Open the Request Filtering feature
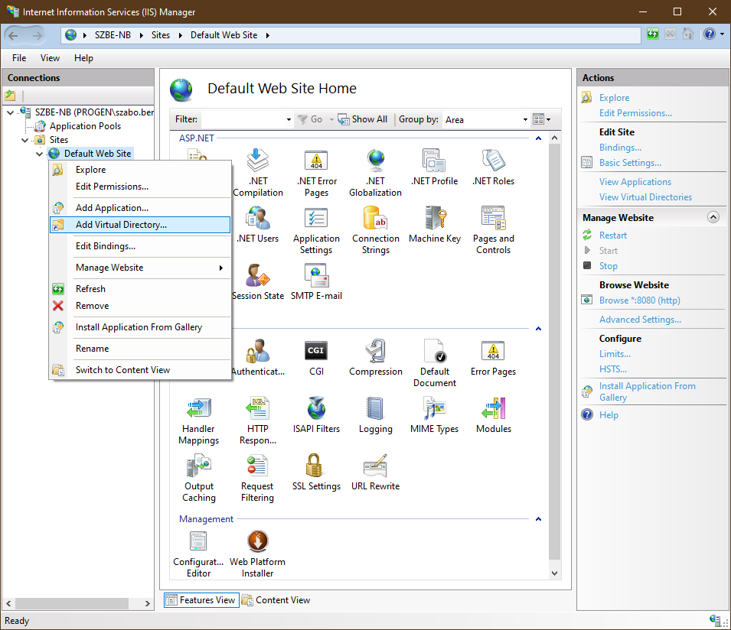Viewport: 731px width, 630px height. point(258,478)
